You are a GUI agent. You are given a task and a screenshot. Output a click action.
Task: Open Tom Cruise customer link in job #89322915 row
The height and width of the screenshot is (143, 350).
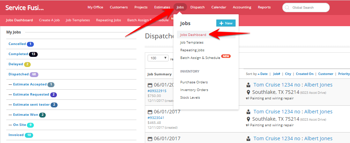[x=277, y=85]
